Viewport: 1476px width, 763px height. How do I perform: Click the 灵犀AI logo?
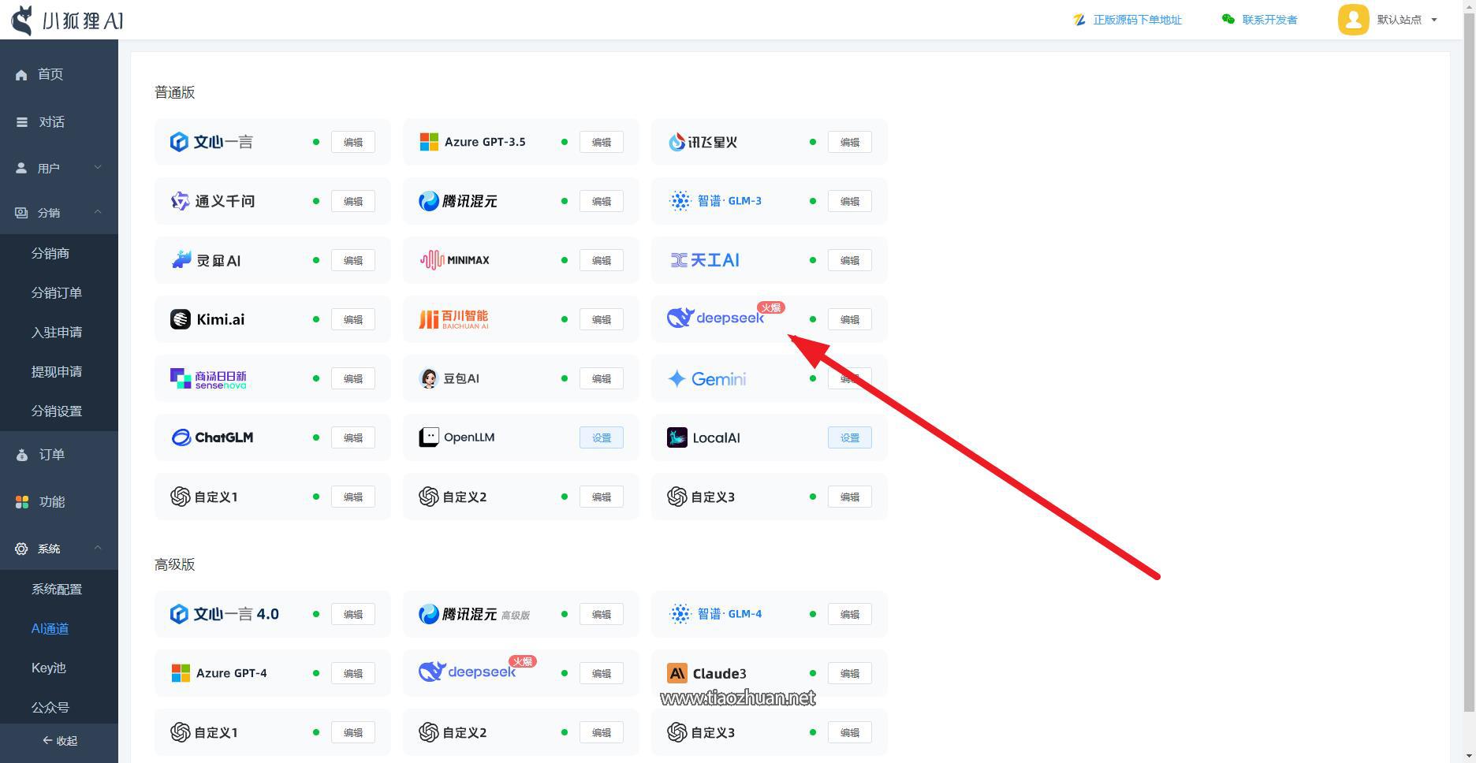click(x=206, y=260)
